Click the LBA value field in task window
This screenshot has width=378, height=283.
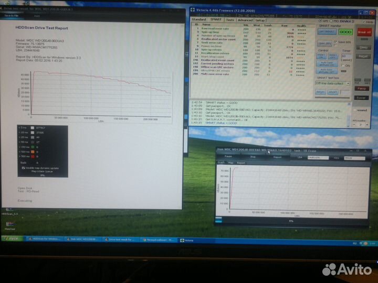coord(318,158)
